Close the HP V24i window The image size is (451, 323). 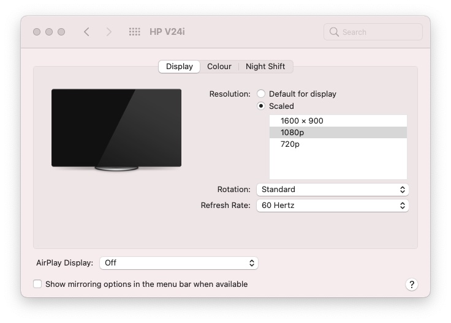click(37, 32)
